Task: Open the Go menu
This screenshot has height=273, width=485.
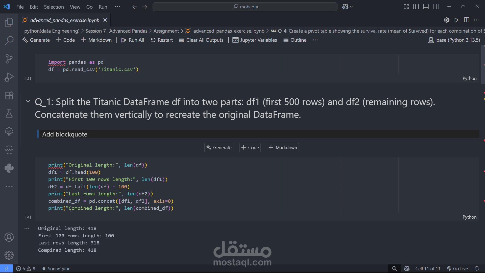Action: [x=89, y=7]
